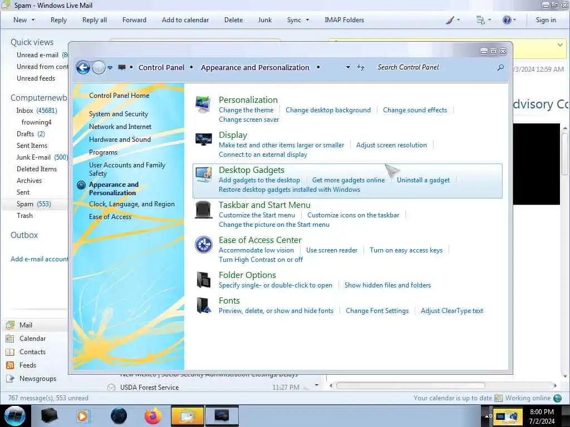Click Junk in Mail toolbar
This screenshot has width=570, height=427.
tap(264, 20)
